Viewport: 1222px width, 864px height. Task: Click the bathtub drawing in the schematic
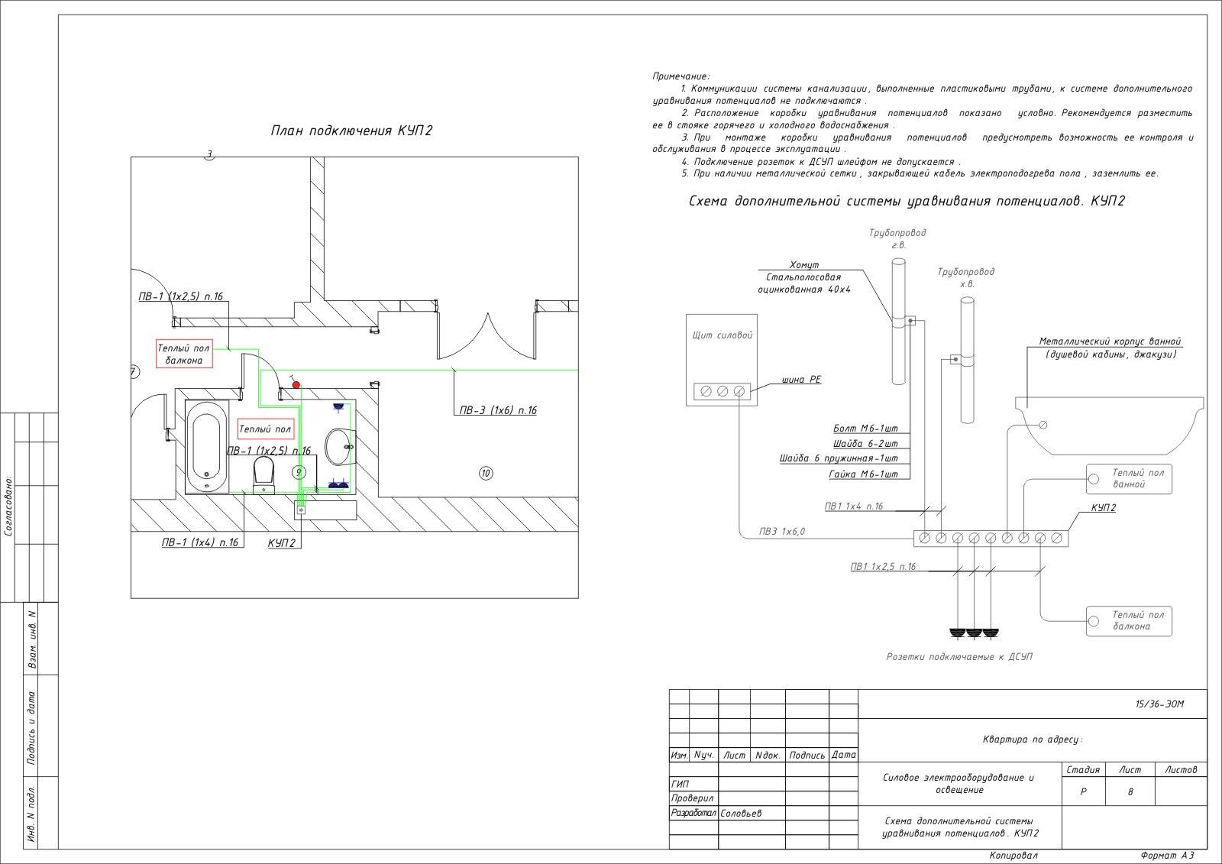(1110, 426)
